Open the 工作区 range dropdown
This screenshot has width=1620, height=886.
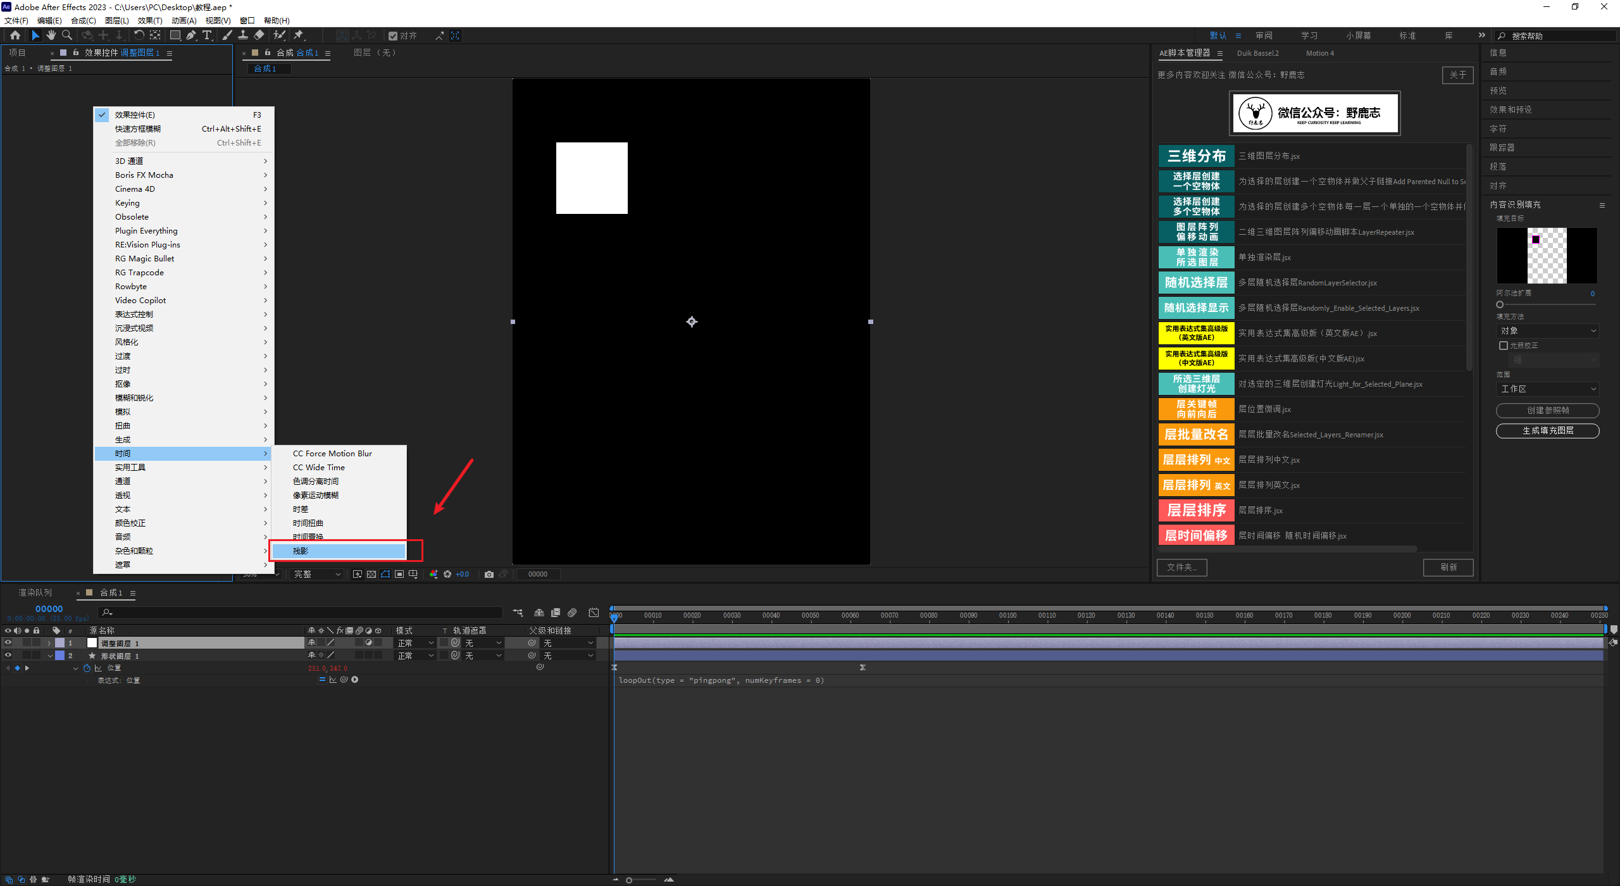click(1547, 389)
